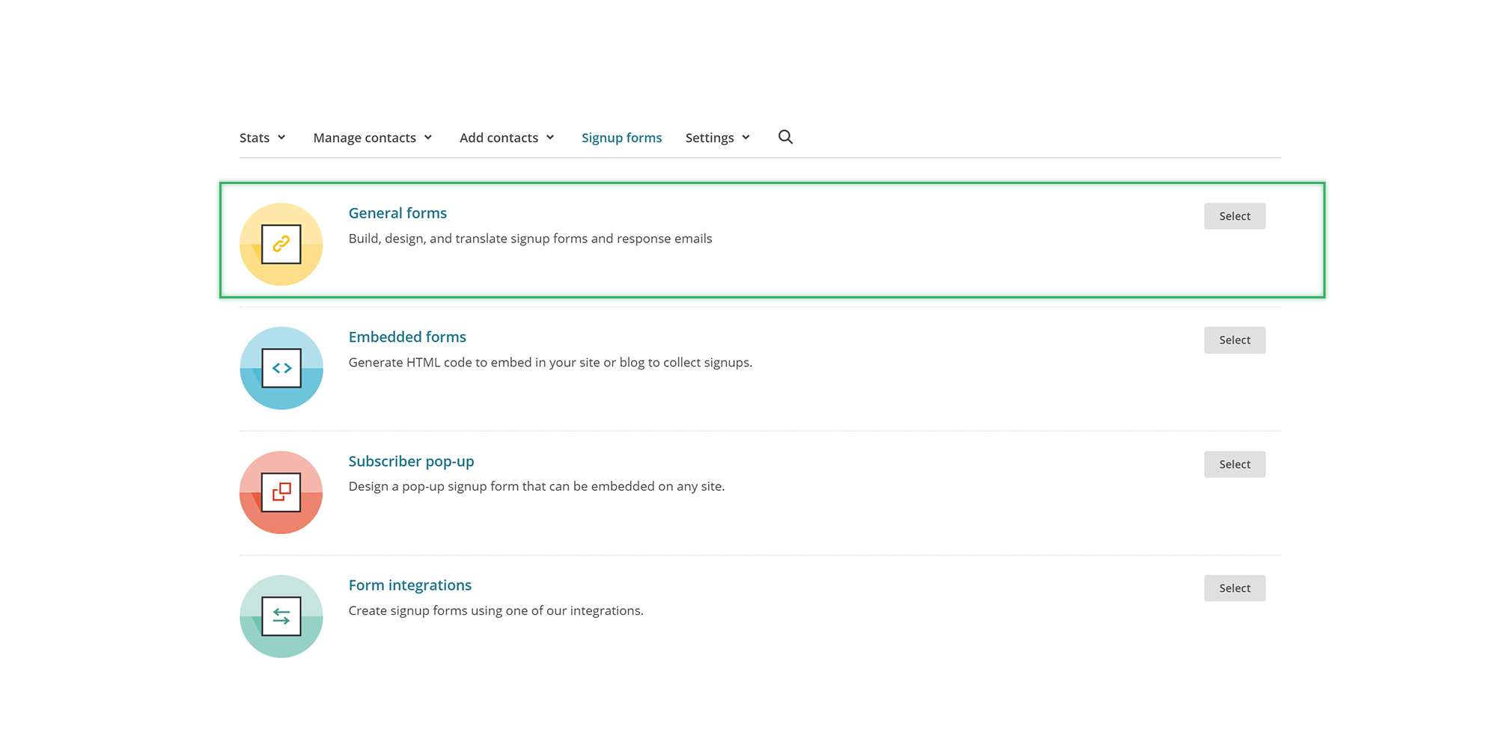This screenshot has height=748, width=1497.
Task: Click the General forms chain-link icon
Action: 281,244
